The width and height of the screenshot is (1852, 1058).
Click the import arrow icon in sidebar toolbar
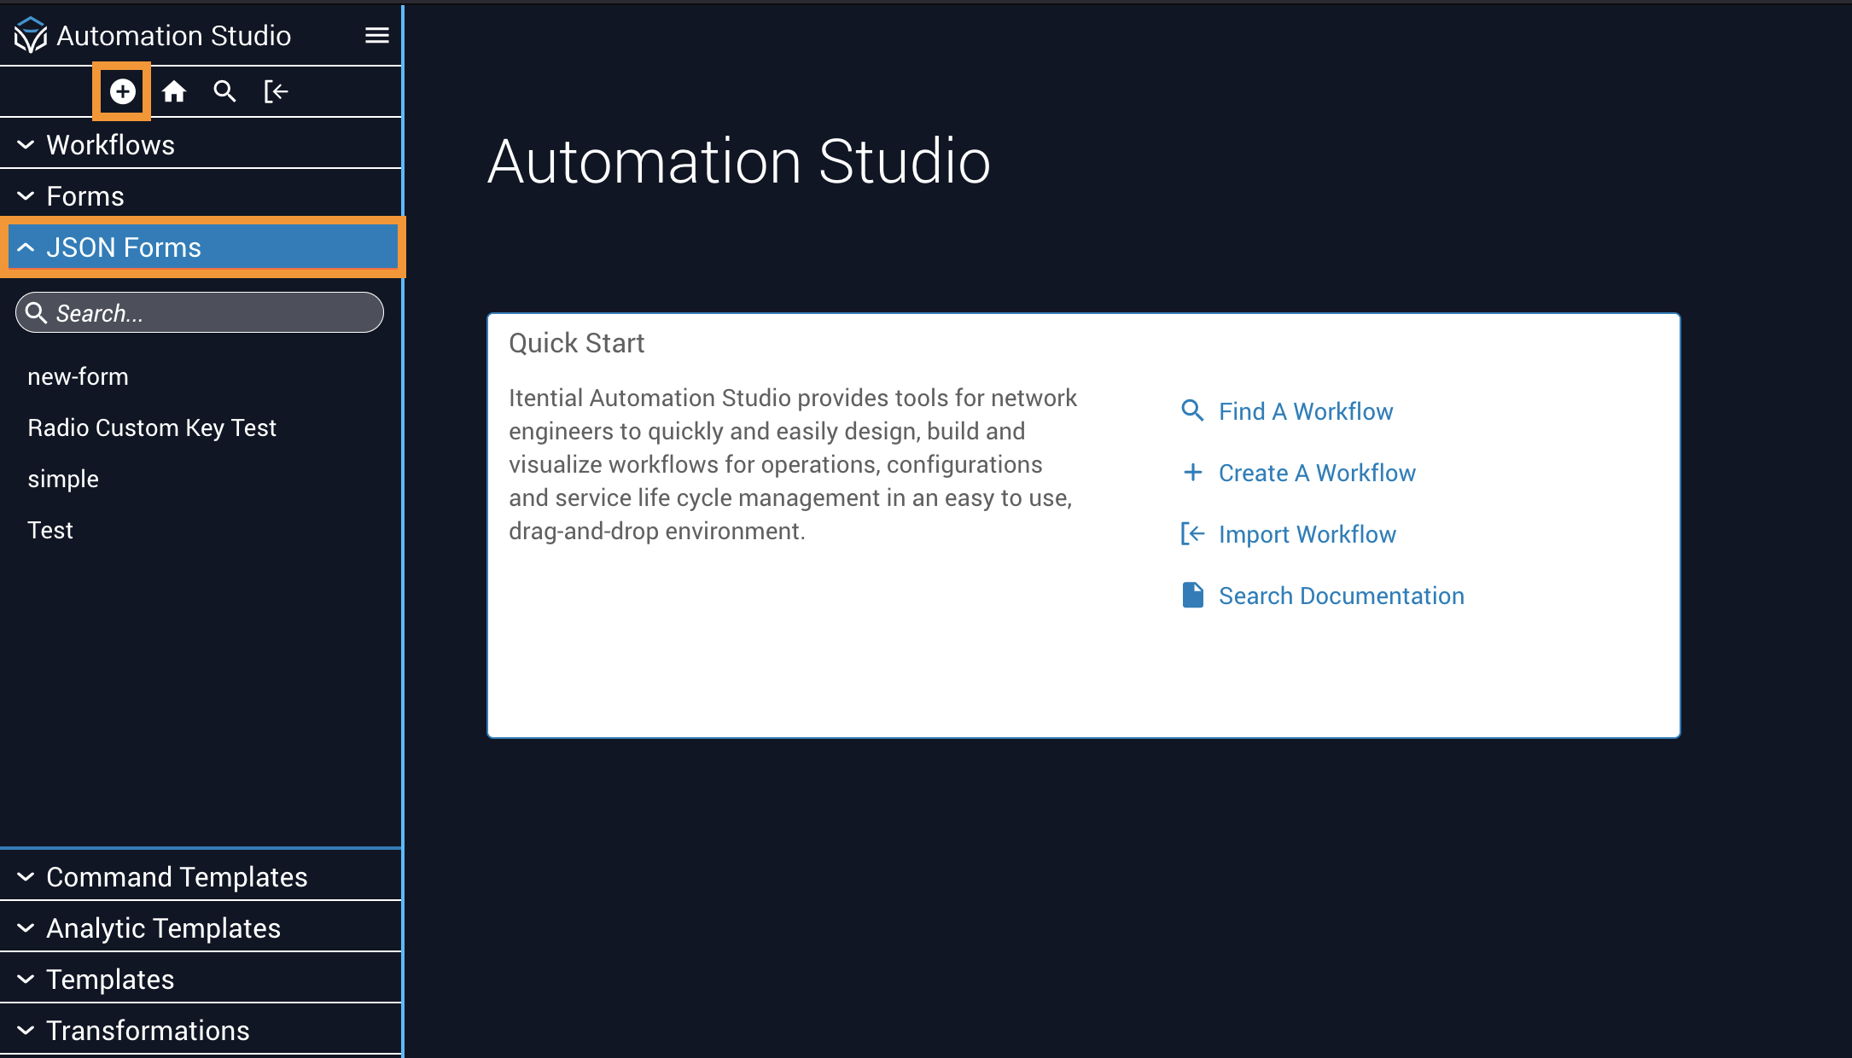(x=276, y=91)
